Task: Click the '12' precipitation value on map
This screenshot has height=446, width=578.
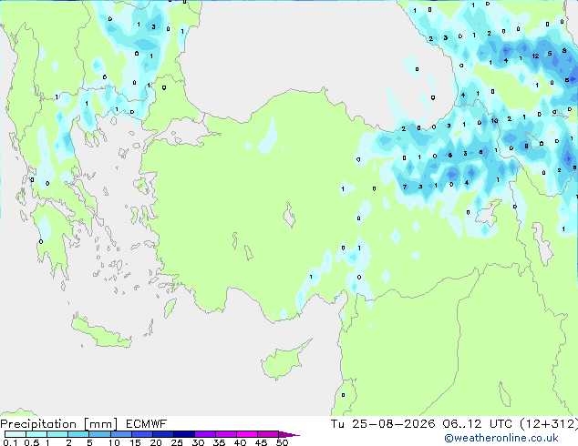Action: (x=535, y=56)
